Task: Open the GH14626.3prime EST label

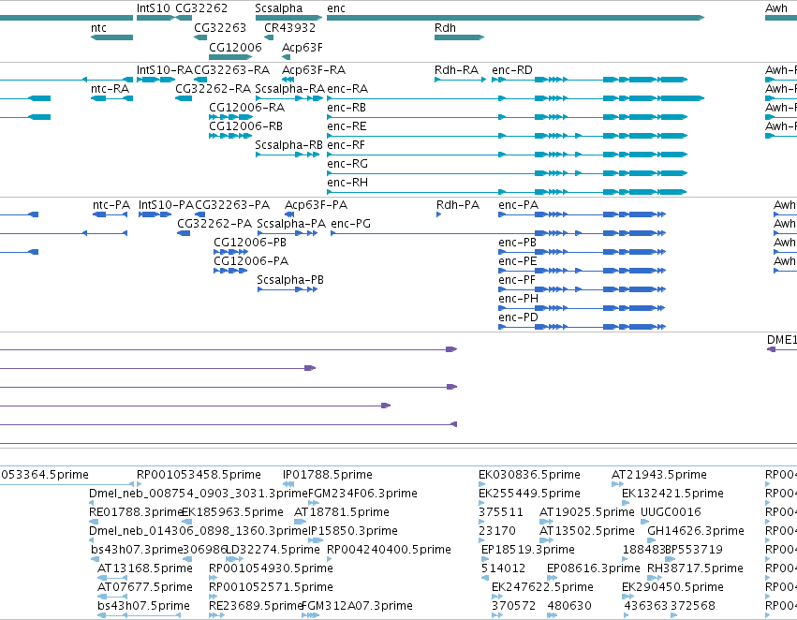Action: [x=696, y=531]
